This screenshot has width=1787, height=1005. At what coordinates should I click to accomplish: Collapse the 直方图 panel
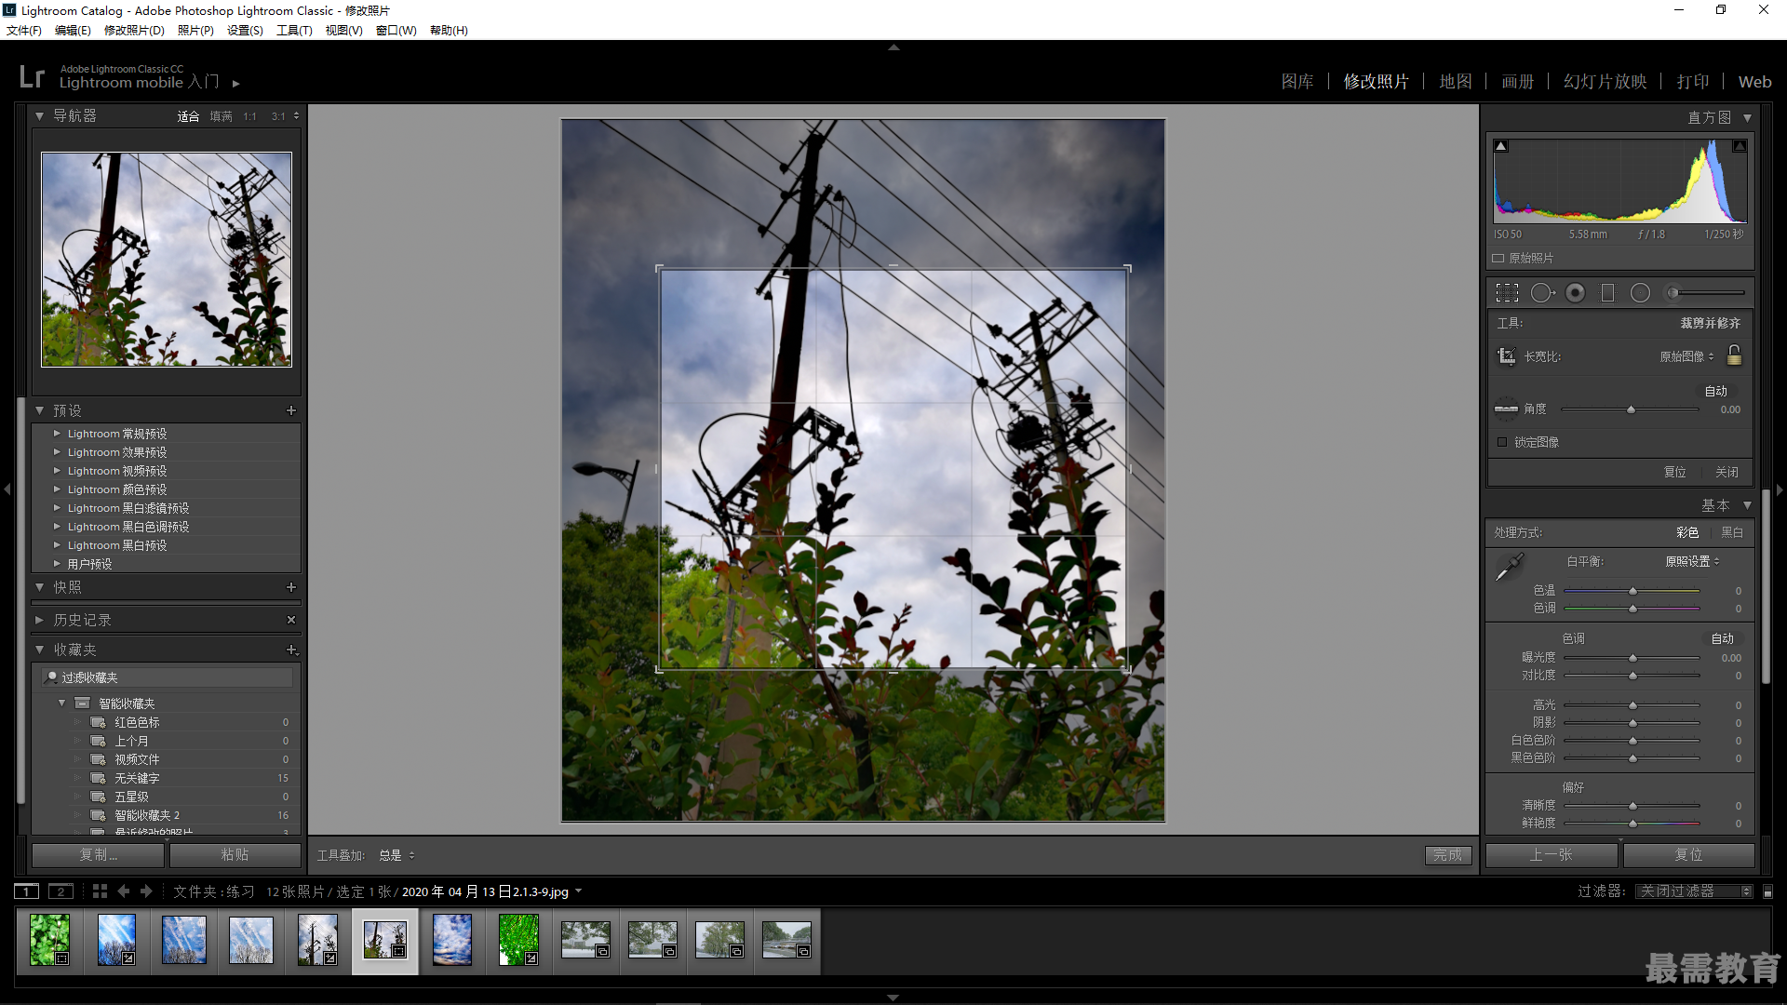point(1747,118)
